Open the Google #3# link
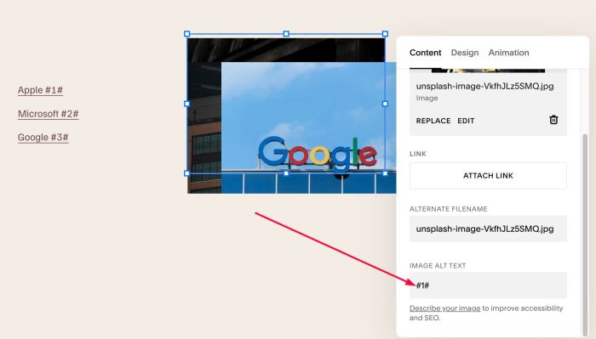Viewport: 596px width, 339px height. coord(43,138)
